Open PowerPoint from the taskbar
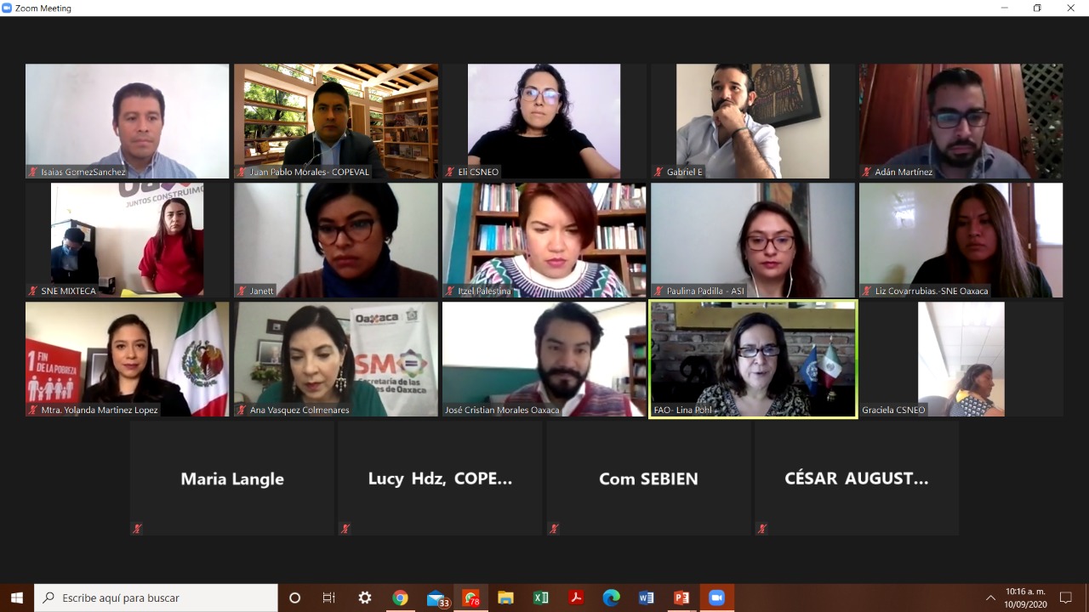Screen dimensions: 1089x612 [x=681, y=598]
